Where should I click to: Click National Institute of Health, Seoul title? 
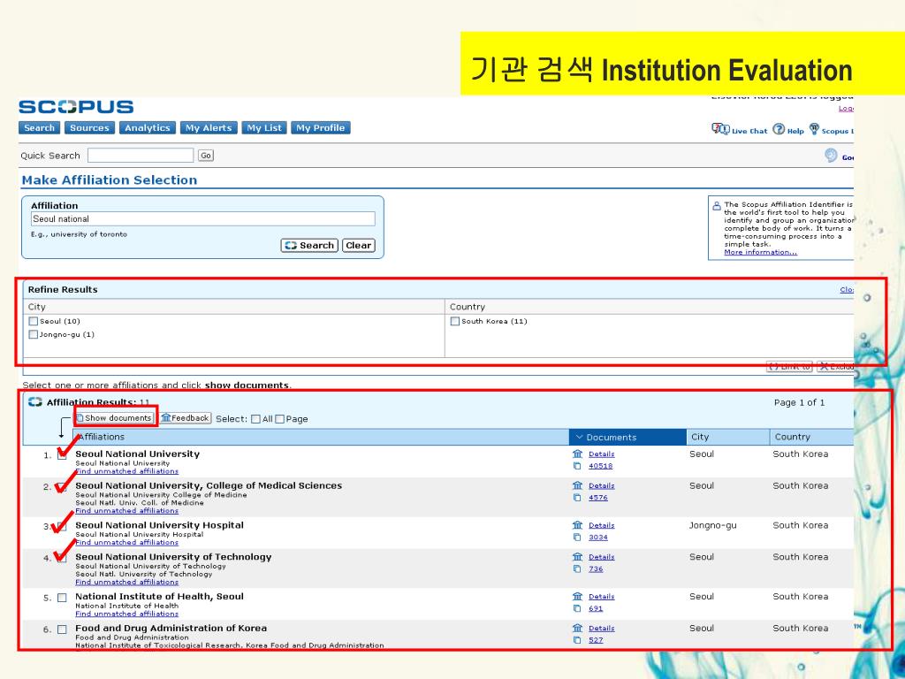[159, 597]
